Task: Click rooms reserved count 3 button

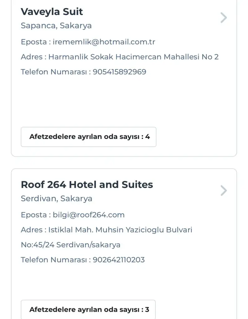Action: pos(88,310)
